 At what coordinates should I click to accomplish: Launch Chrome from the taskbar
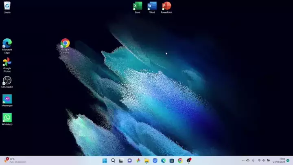180,161
